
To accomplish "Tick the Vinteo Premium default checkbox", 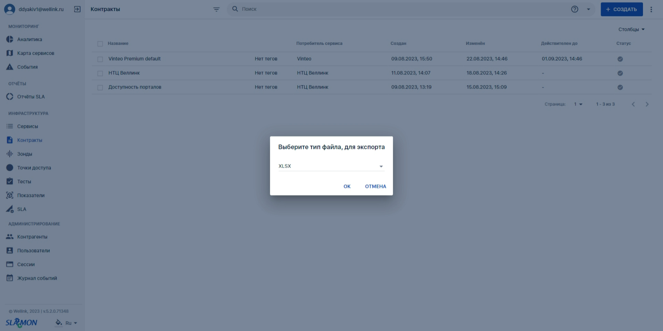I will 100,59.
